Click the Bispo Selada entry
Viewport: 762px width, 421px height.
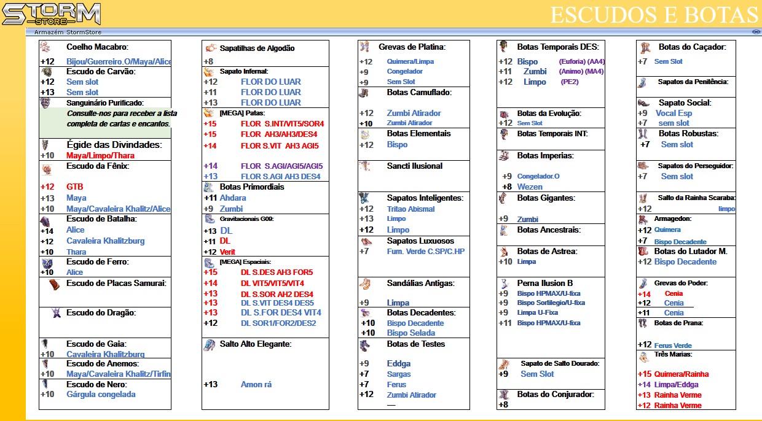click(x=411, y=333)
